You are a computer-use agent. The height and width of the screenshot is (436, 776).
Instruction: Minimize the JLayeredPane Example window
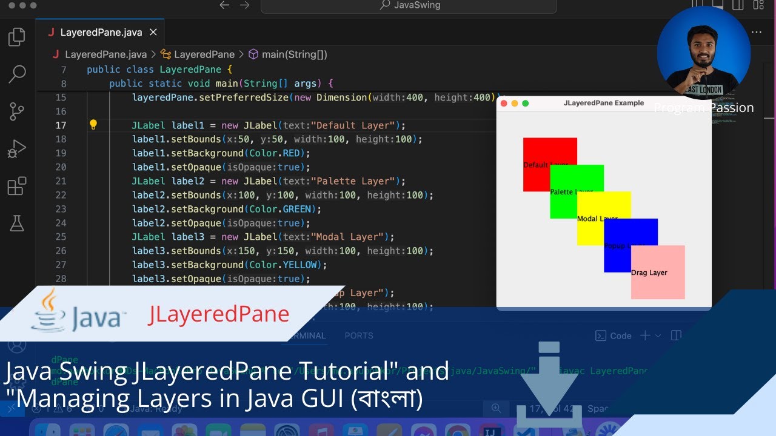pos(515,104)
